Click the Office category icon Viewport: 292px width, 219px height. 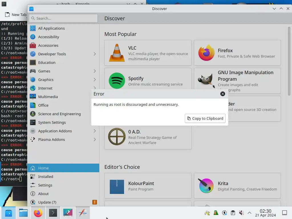pos(33,105)
